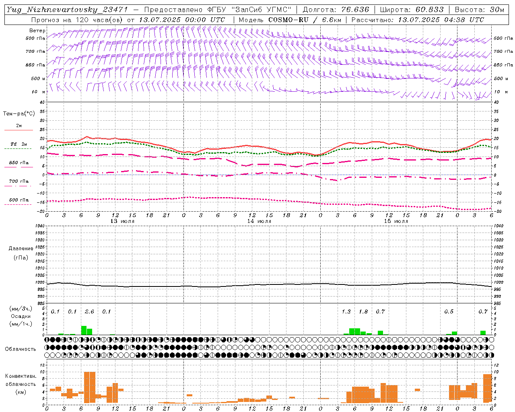
Task: Click the forecast start 13.07.2025 00:00 UTC
Action: click(x=182, y=20)
